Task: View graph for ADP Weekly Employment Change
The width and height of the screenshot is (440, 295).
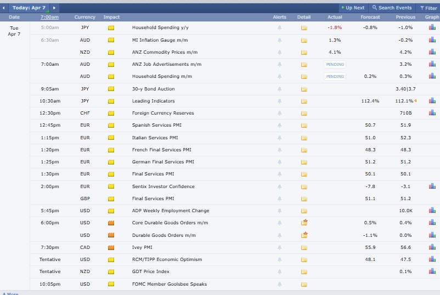Action: (x=432, y=211)
